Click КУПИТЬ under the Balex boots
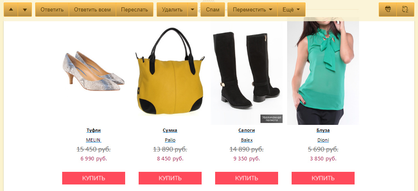The image size is (418, 191). (247, 178)
